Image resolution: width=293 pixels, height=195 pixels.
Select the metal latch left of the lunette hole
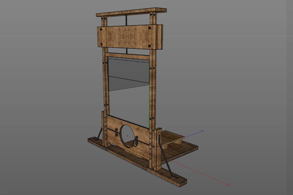[116, 132]
